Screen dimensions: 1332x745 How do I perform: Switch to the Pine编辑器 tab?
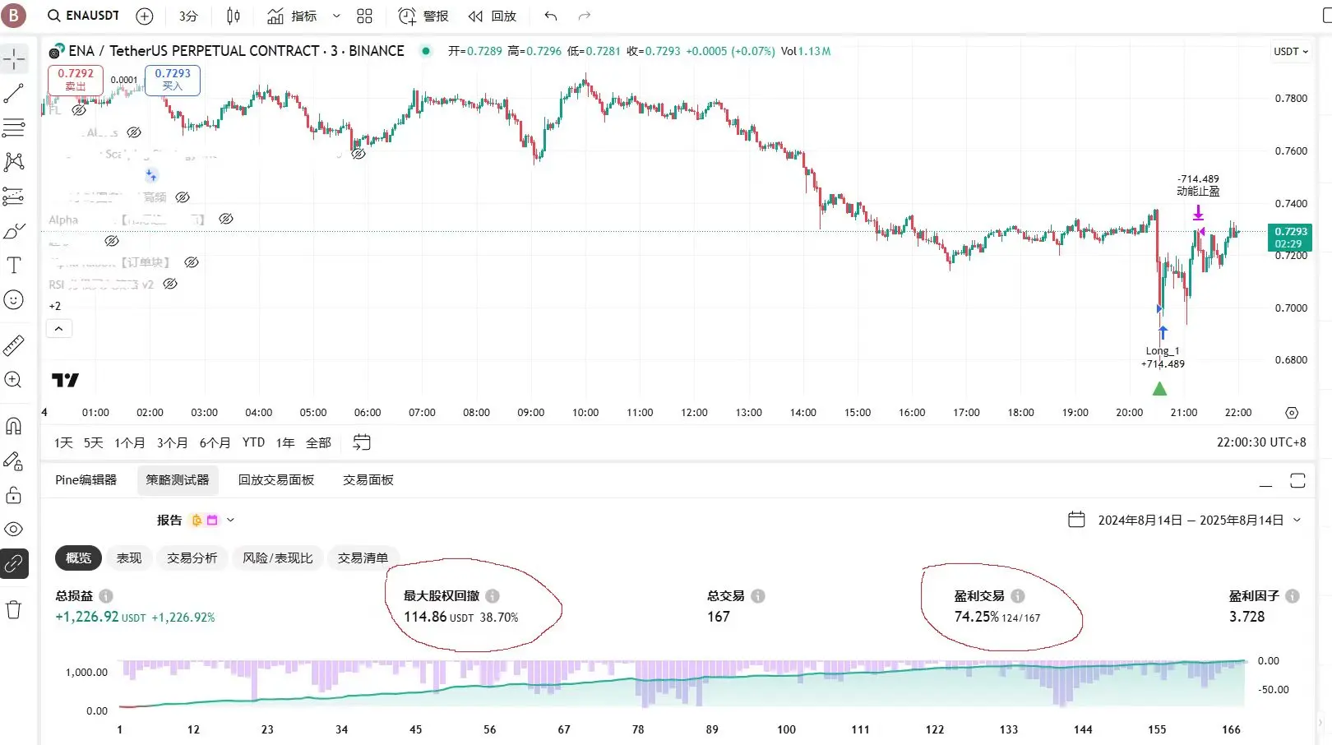coord(86,479)
